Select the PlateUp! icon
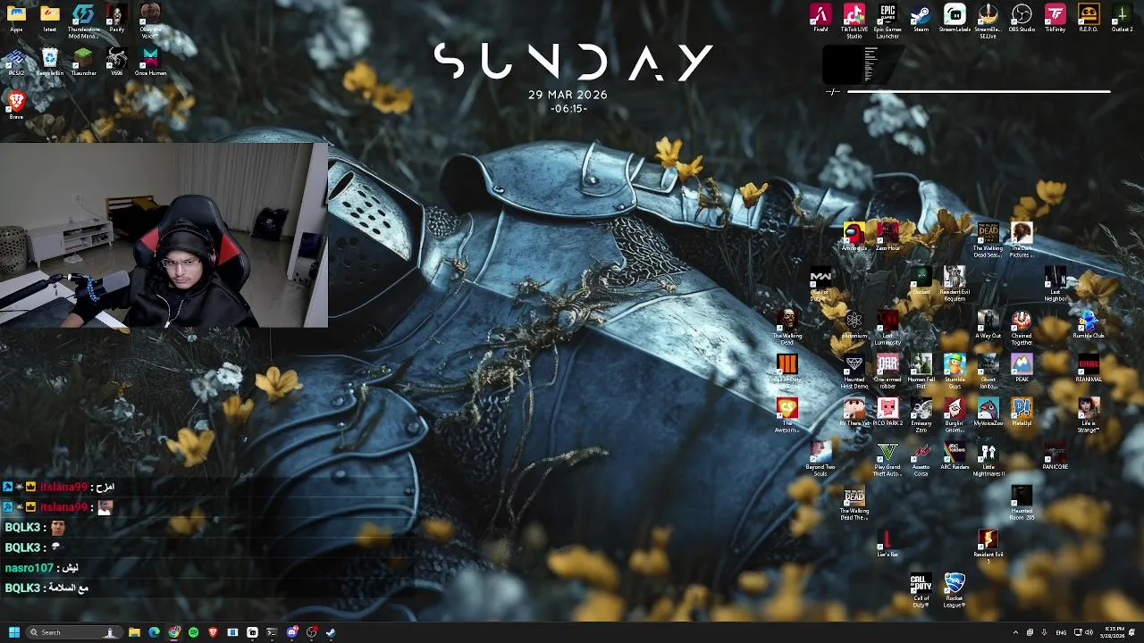 pyautogui.click(x=1022, y=412)
